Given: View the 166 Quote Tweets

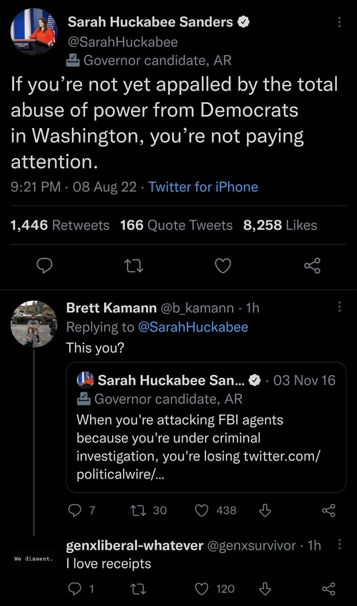Looking at the screenshot, I should [176, 225].
